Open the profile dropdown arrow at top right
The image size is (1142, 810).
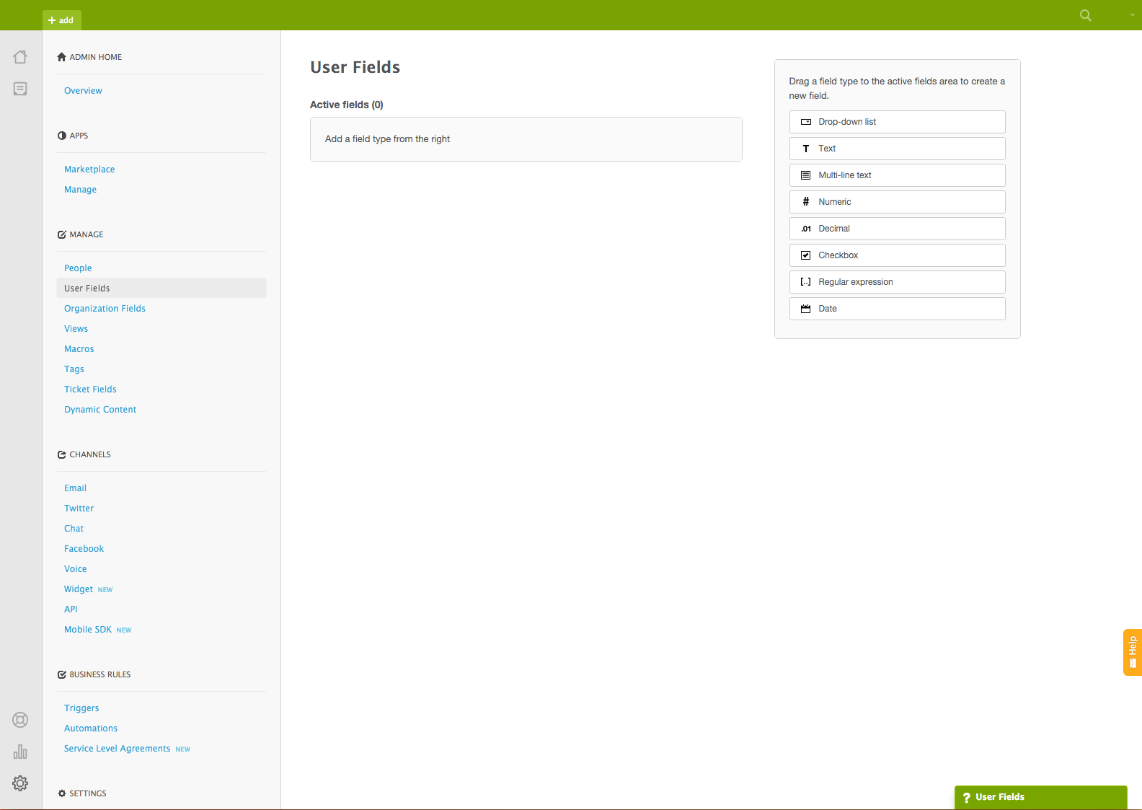click(1133, 15)
